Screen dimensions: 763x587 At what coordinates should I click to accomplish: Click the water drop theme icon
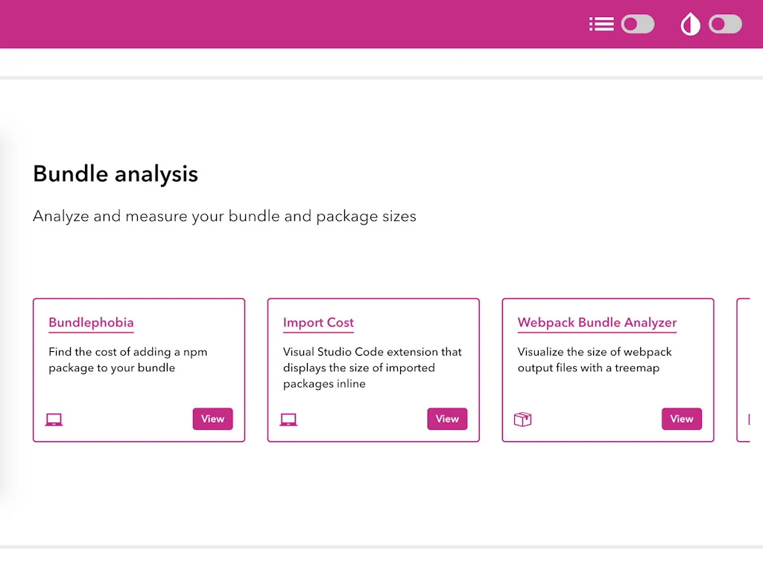(689, 24)
